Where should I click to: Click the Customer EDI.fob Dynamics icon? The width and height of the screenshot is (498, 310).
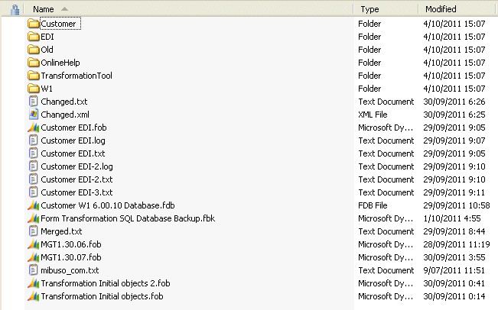pyautogui.click(x=34, y=128)
